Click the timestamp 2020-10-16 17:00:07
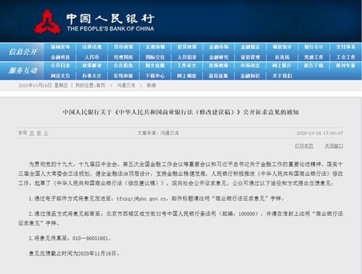362x274 pixels. [320, 133]
